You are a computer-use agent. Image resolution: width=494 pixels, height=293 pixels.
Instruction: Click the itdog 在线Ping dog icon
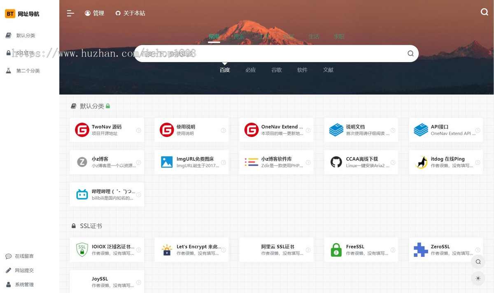click(x=421, y=162)
